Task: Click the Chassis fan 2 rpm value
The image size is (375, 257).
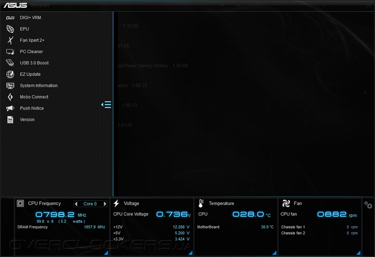Action: 352,233
